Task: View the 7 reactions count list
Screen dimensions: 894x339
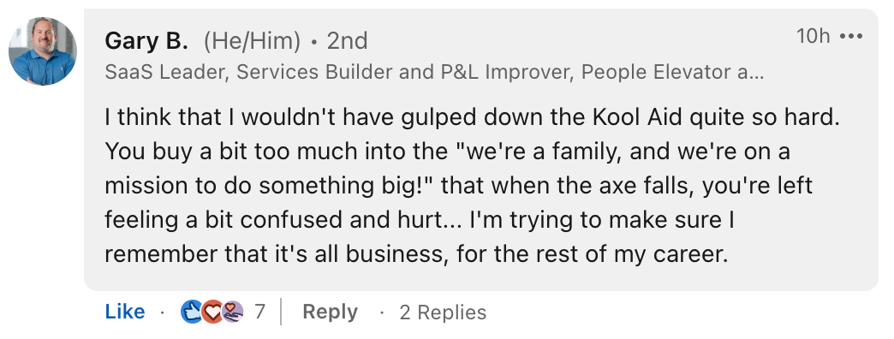Action: pos(260,312)
